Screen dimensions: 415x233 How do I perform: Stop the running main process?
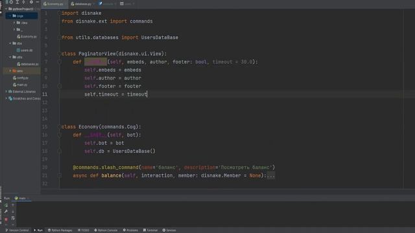pyautogui.click(x=6, y=219)
